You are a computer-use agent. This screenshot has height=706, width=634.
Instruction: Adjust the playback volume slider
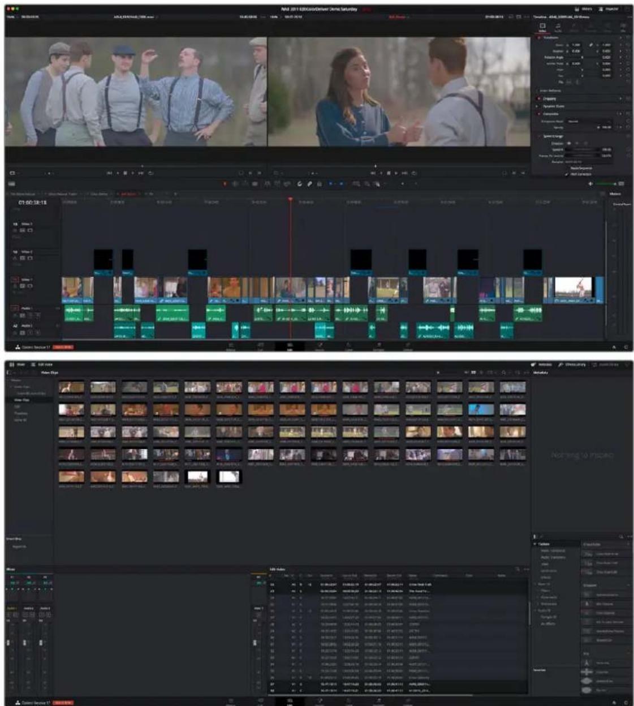(607, 184)
